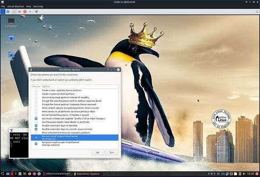The height and width of the screenshot is (177, 260).
Task: Open the File menu
Action: pos(3,7)
